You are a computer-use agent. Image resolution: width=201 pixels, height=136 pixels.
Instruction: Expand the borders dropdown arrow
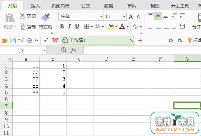click(92, 27)
